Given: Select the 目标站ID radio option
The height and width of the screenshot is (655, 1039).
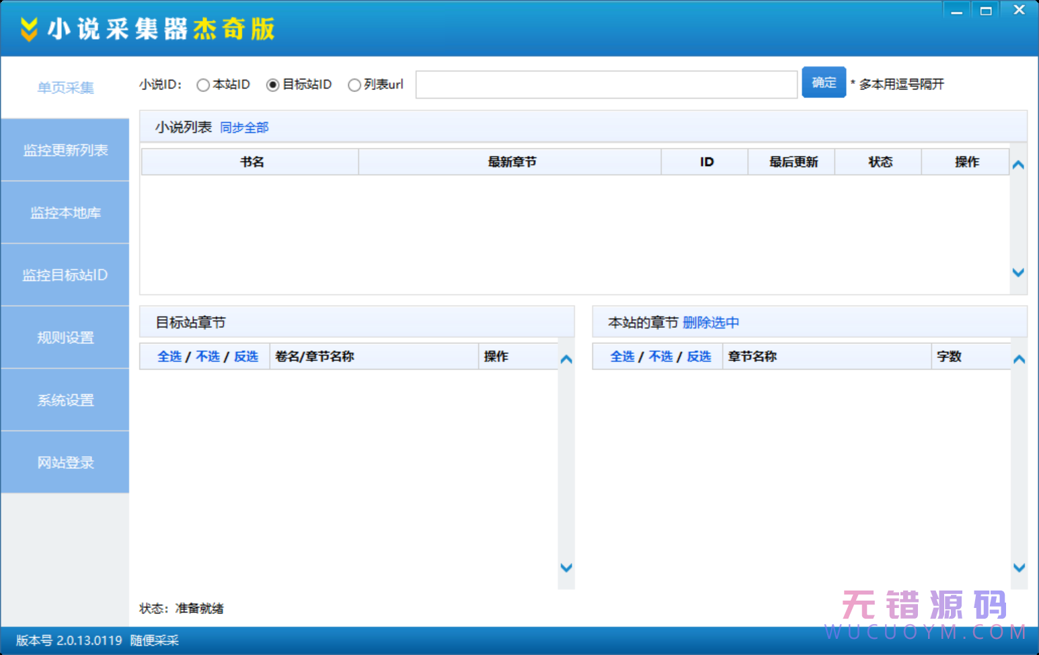Looking at the screenshot, I should (273, 85).
